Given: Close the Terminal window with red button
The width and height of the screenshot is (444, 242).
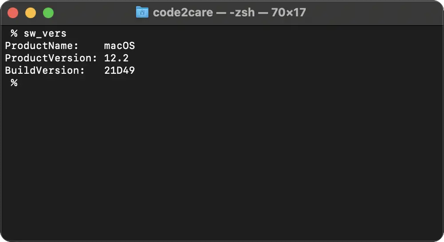Looking at the screenshot, I should tap(13, 13).
